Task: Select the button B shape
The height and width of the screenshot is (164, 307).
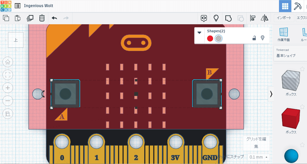Action: (207, 94)
